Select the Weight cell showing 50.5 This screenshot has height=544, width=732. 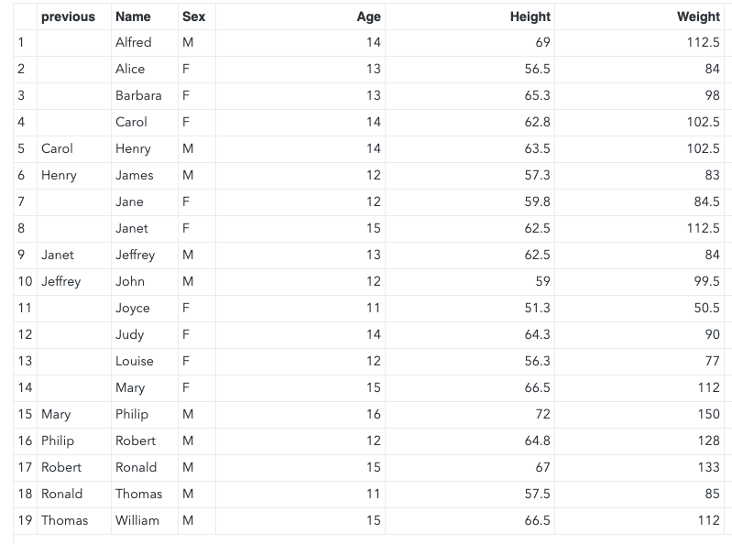pyautogui.click(x=706, y=308)
